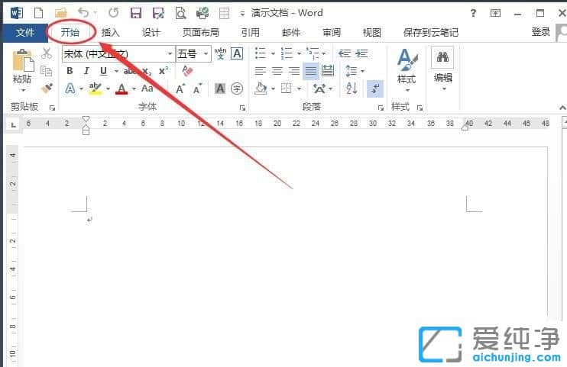
Task: Click the Character Border A icon
Action: 237,53
